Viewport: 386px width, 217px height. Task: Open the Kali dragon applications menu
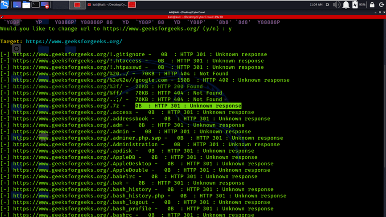5,5
